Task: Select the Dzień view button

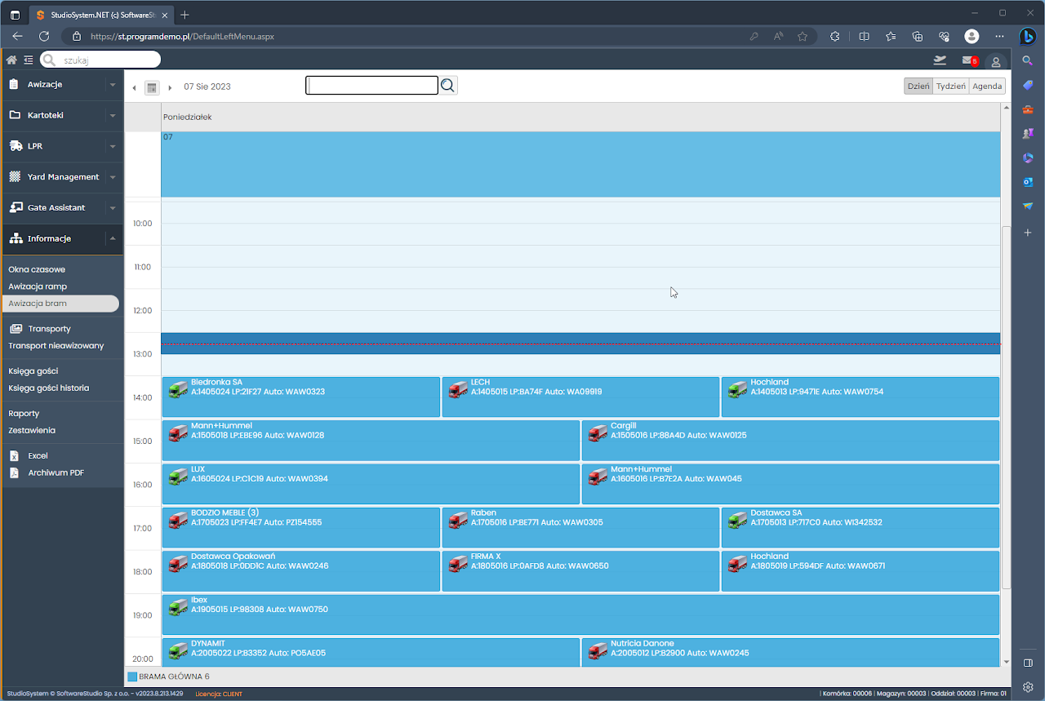Action: tap(918, 87)
